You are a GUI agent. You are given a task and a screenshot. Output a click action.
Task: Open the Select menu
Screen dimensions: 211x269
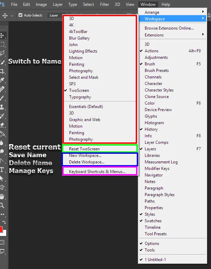click(88, 4)
